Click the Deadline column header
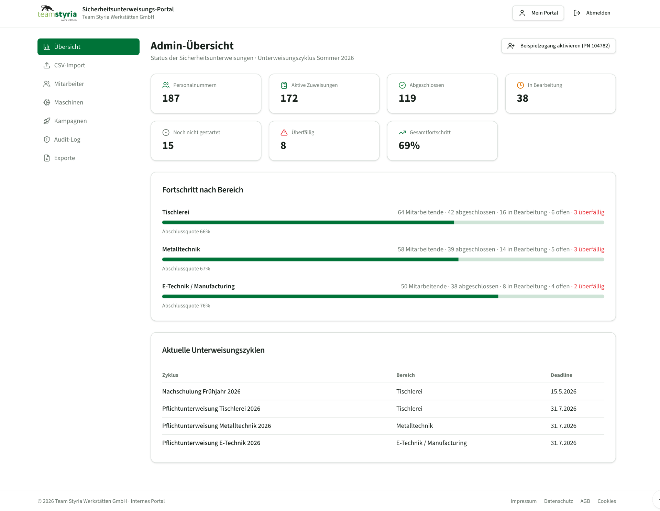Image resolution: width=660 pixels, height=511 pixels. [x=561, y=375]
